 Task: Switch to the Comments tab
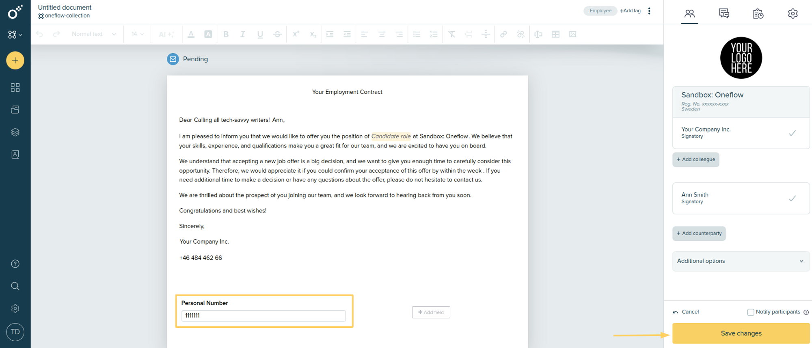724,13
